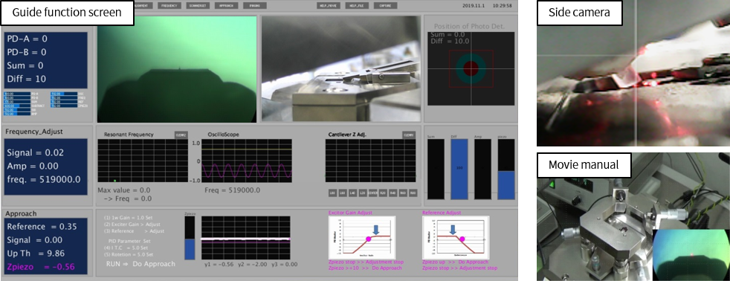Clear the Cantilever Z Adj. graph
The image size is (730, 281).
[409, 135]
